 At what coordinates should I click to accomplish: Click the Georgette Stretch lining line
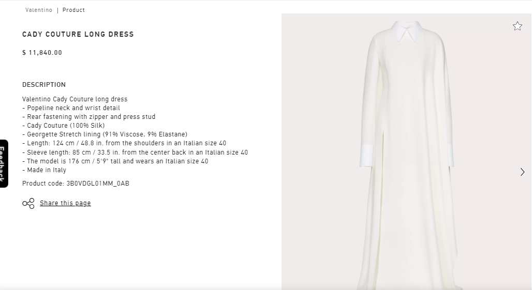coord(105,134)
